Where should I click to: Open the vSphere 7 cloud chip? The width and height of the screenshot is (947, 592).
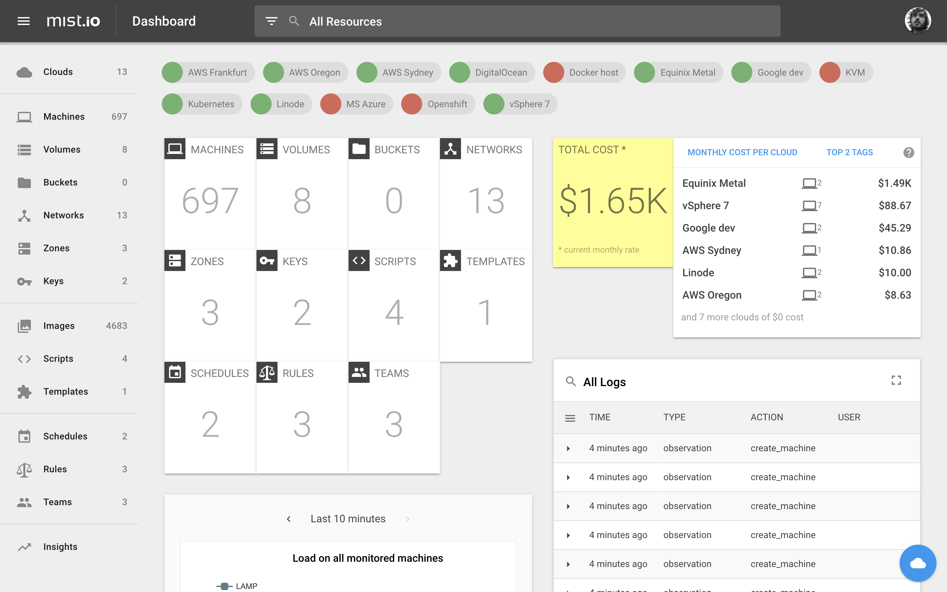pyautogui.click(x=521, y=104)
